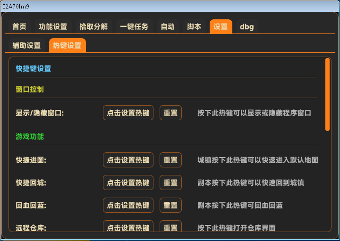
Task: Open the 首页 tab
Action: pyautogui.click(x=19, y=27)
